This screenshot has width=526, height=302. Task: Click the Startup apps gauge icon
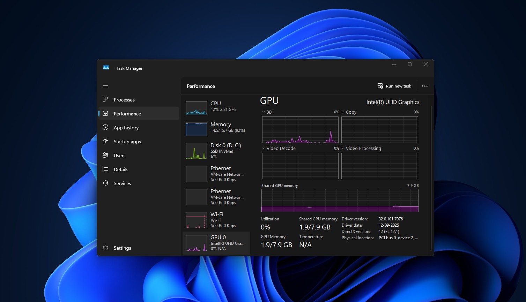(x=105, y=141)
